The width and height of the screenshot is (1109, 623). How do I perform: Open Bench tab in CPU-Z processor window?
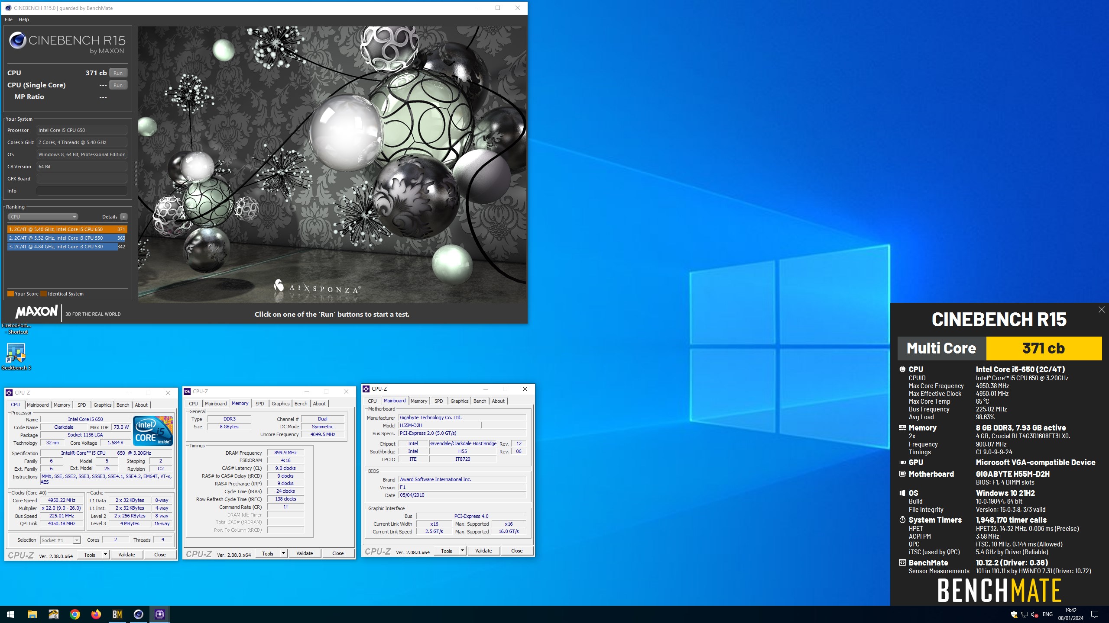(123, 405)
